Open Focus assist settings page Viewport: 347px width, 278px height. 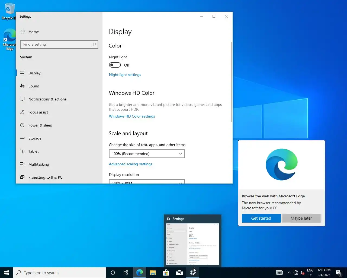[x=38, y=112]
